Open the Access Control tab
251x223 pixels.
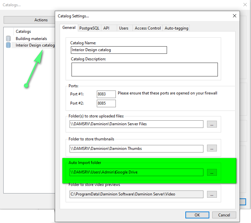coord(148,28)
